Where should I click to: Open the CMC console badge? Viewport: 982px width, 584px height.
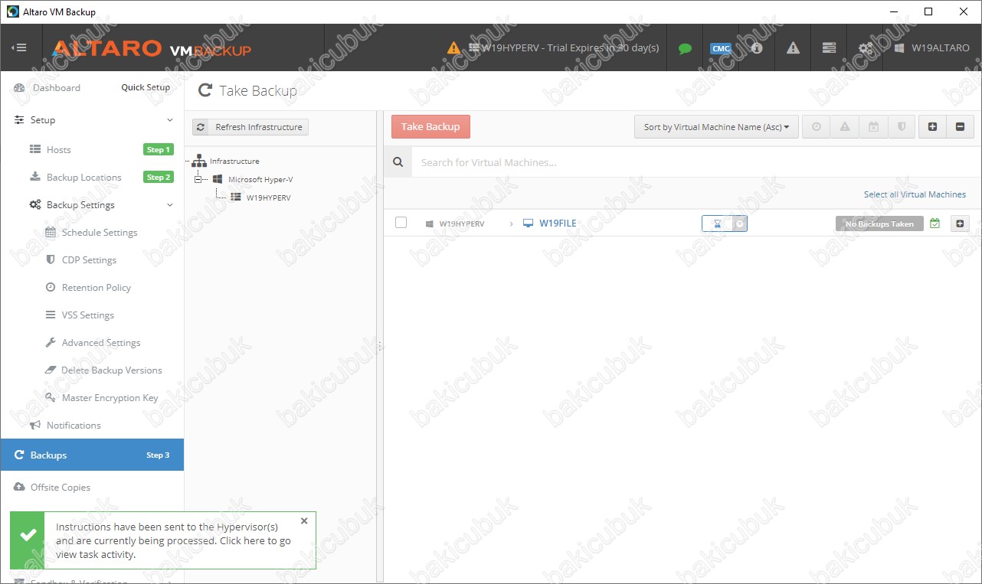[721, 48]
